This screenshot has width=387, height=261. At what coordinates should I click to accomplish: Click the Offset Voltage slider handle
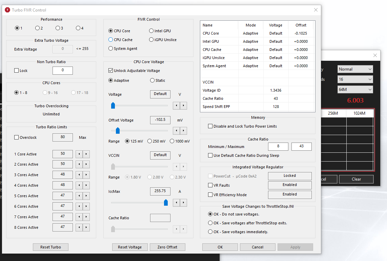click(x=118, y=130)
